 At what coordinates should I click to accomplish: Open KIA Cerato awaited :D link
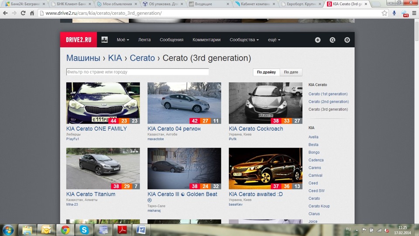click(256, 194)
